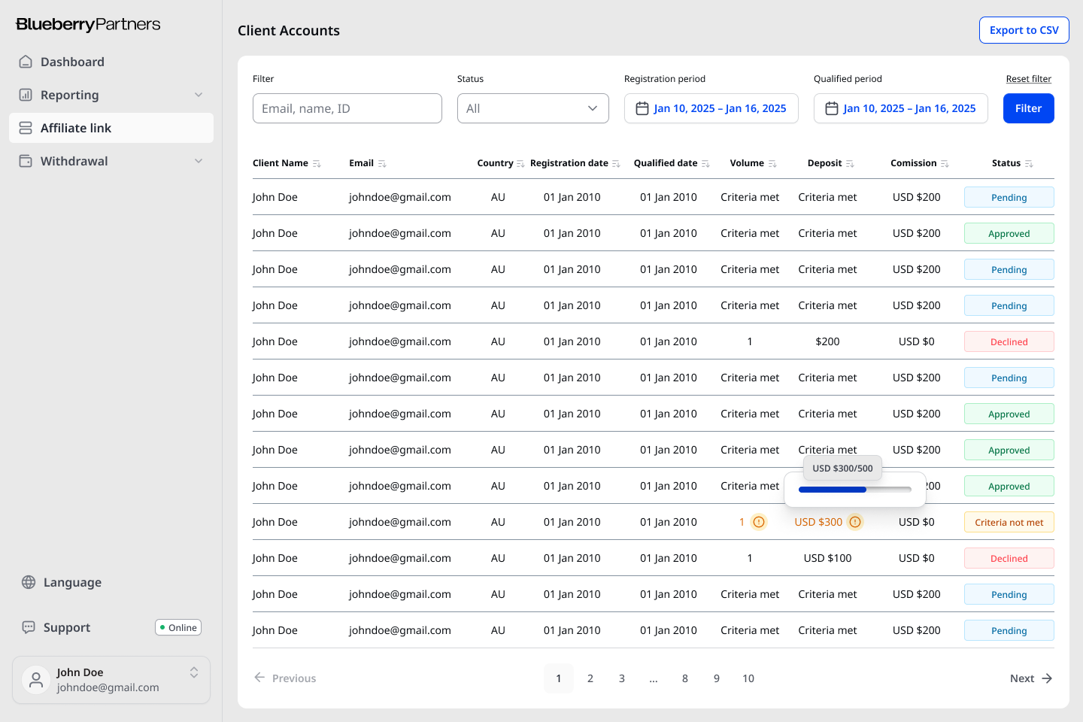Image resolution: width=1083 pixels, height=722 pixels.
Task: Click the Online support status badge
Action: point(178,627)
